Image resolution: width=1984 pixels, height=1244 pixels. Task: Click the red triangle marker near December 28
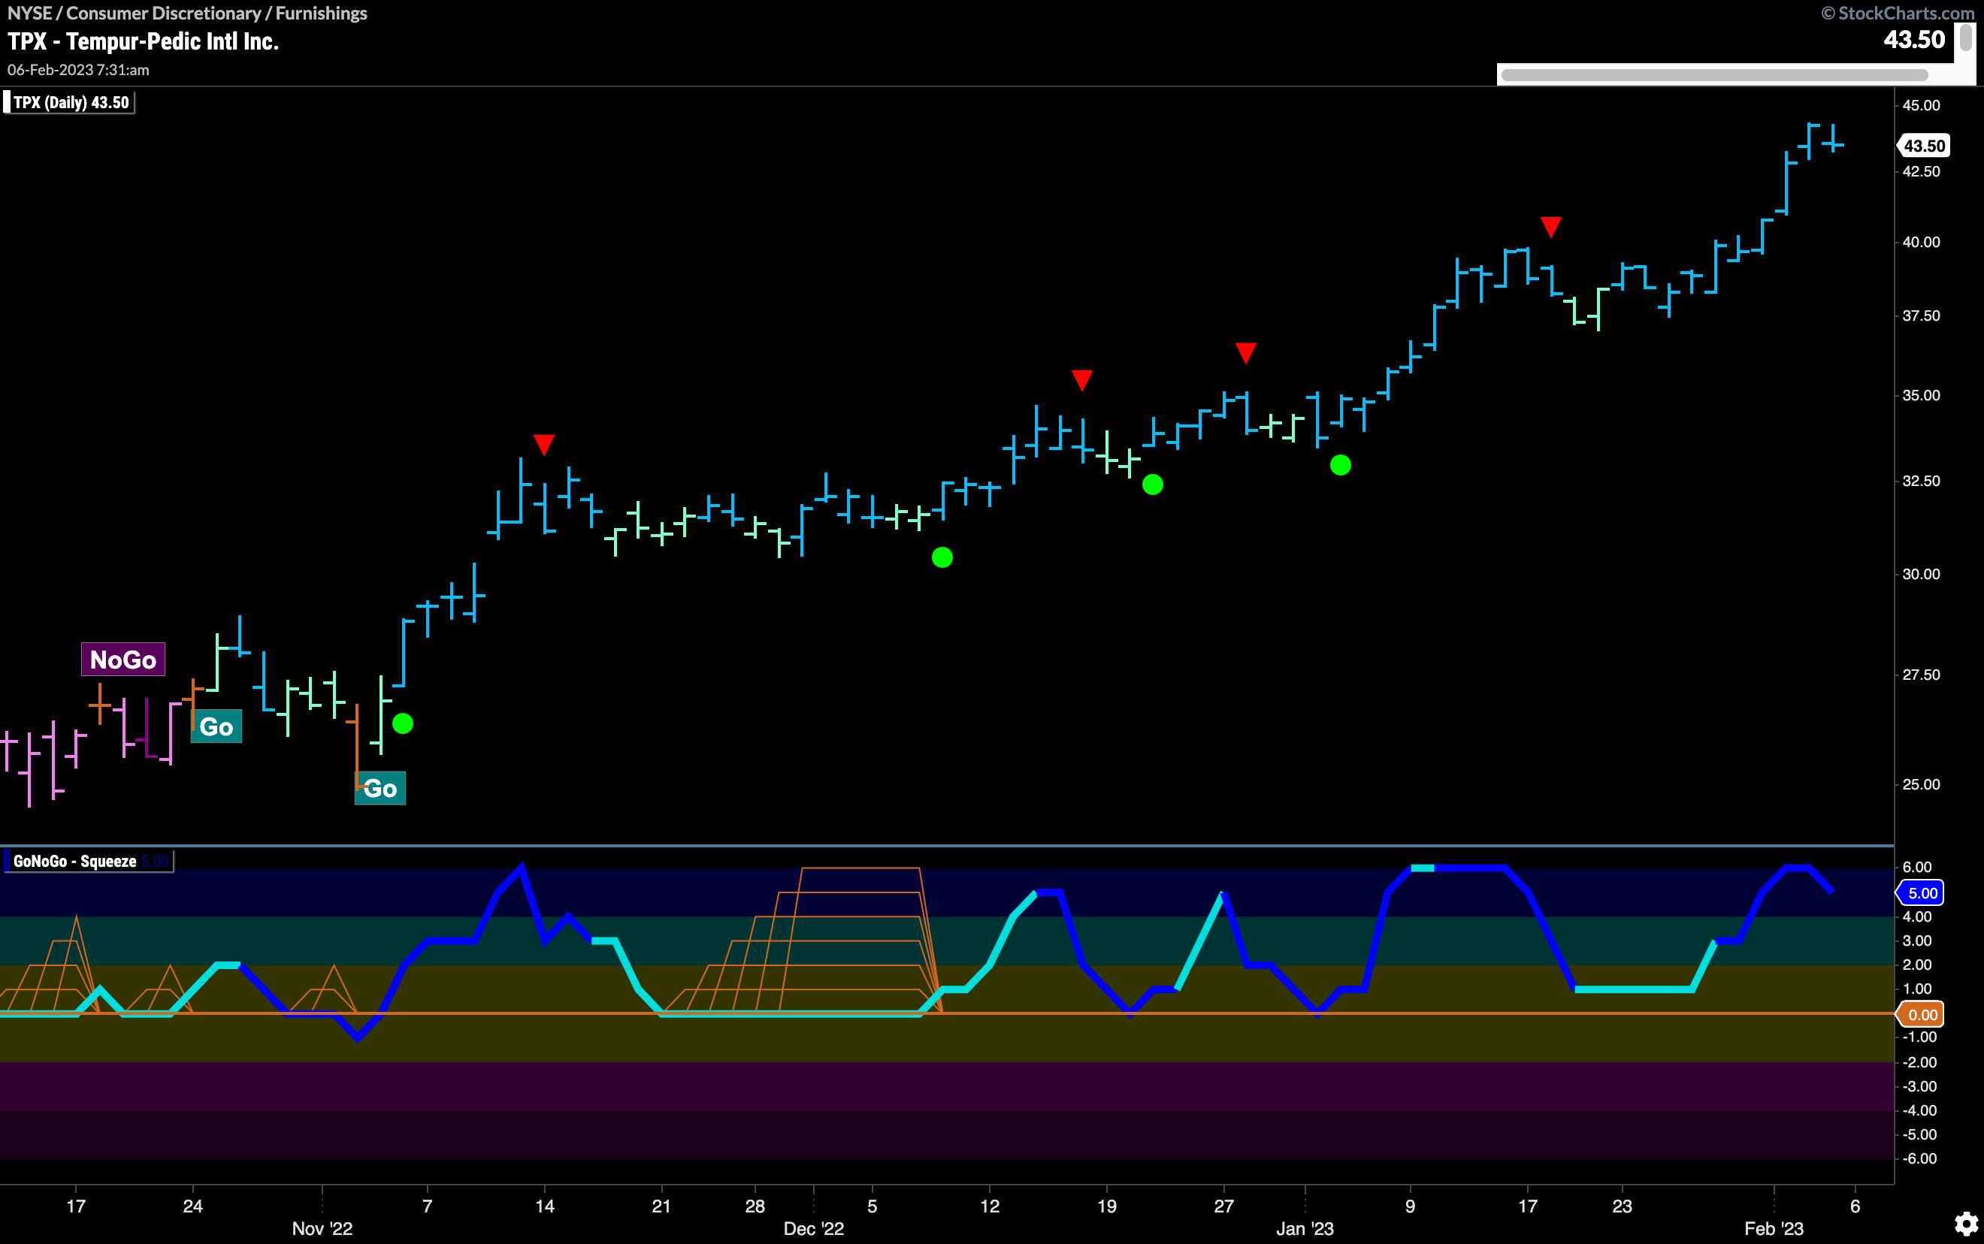(x=1246, y=353)
